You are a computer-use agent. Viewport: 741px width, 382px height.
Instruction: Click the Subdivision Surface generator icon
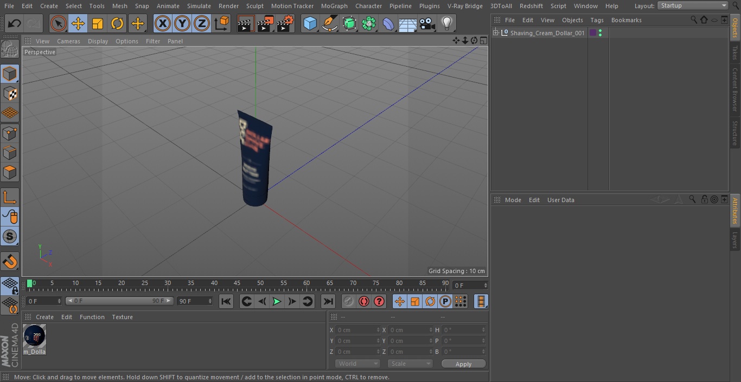pyautogui.click(x=349, y=23)
